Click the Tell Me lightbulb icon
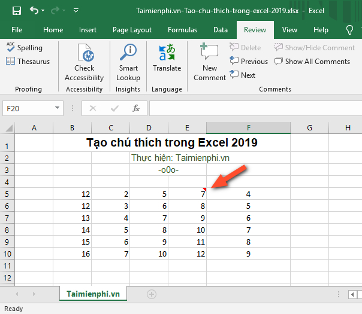Viewport: 362px width, 314px height. point(350,30)
